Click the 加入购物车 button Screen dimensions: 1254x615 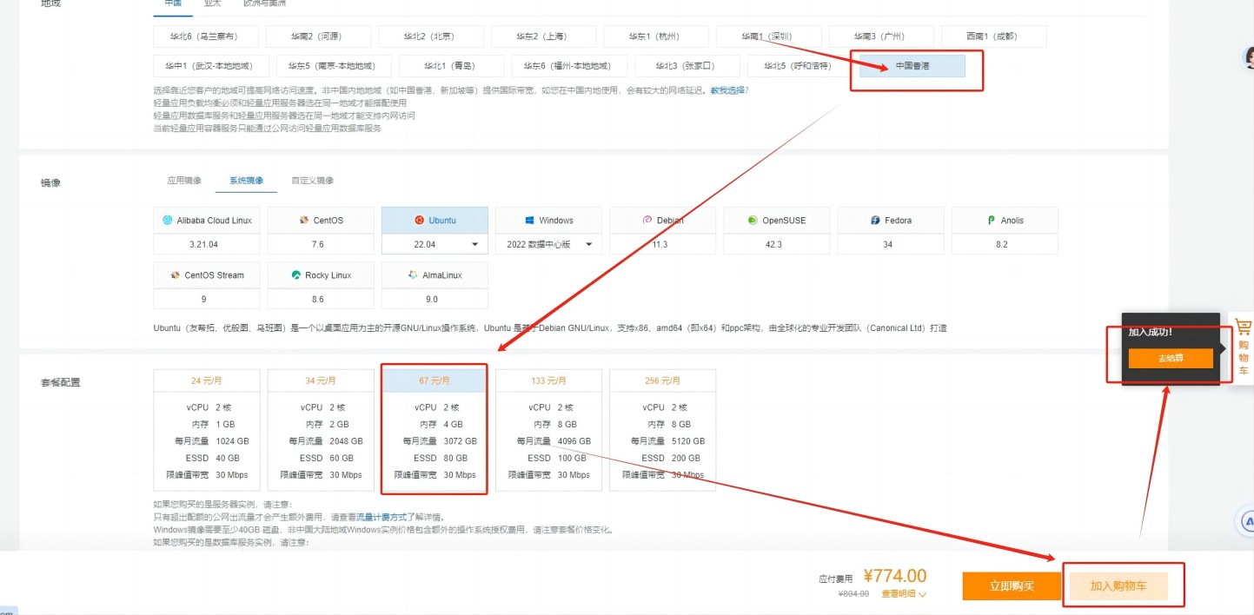point(1118,586)
